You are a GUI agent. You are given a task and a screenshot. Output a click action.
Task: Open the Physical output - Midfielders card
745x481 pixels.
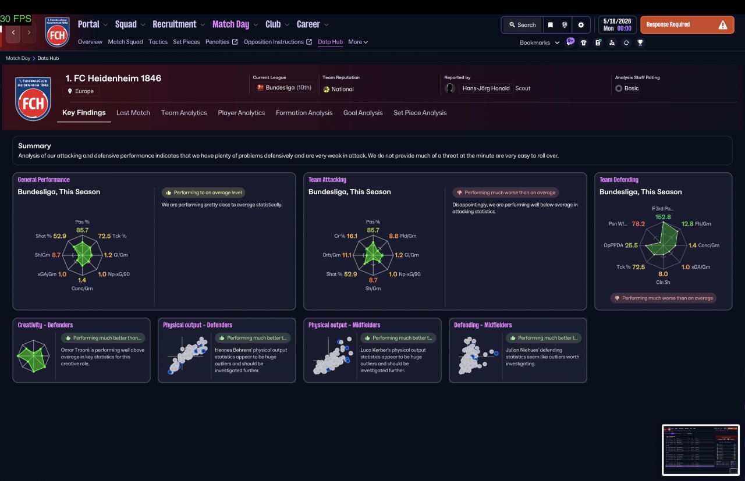pyautogui.click(x=372, y=350)
